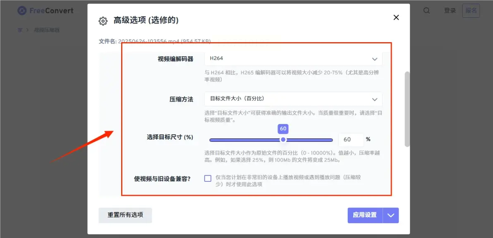Open the 压缩方法 dropdown
This screenshot has width=493, height=238.
point(293,99)
